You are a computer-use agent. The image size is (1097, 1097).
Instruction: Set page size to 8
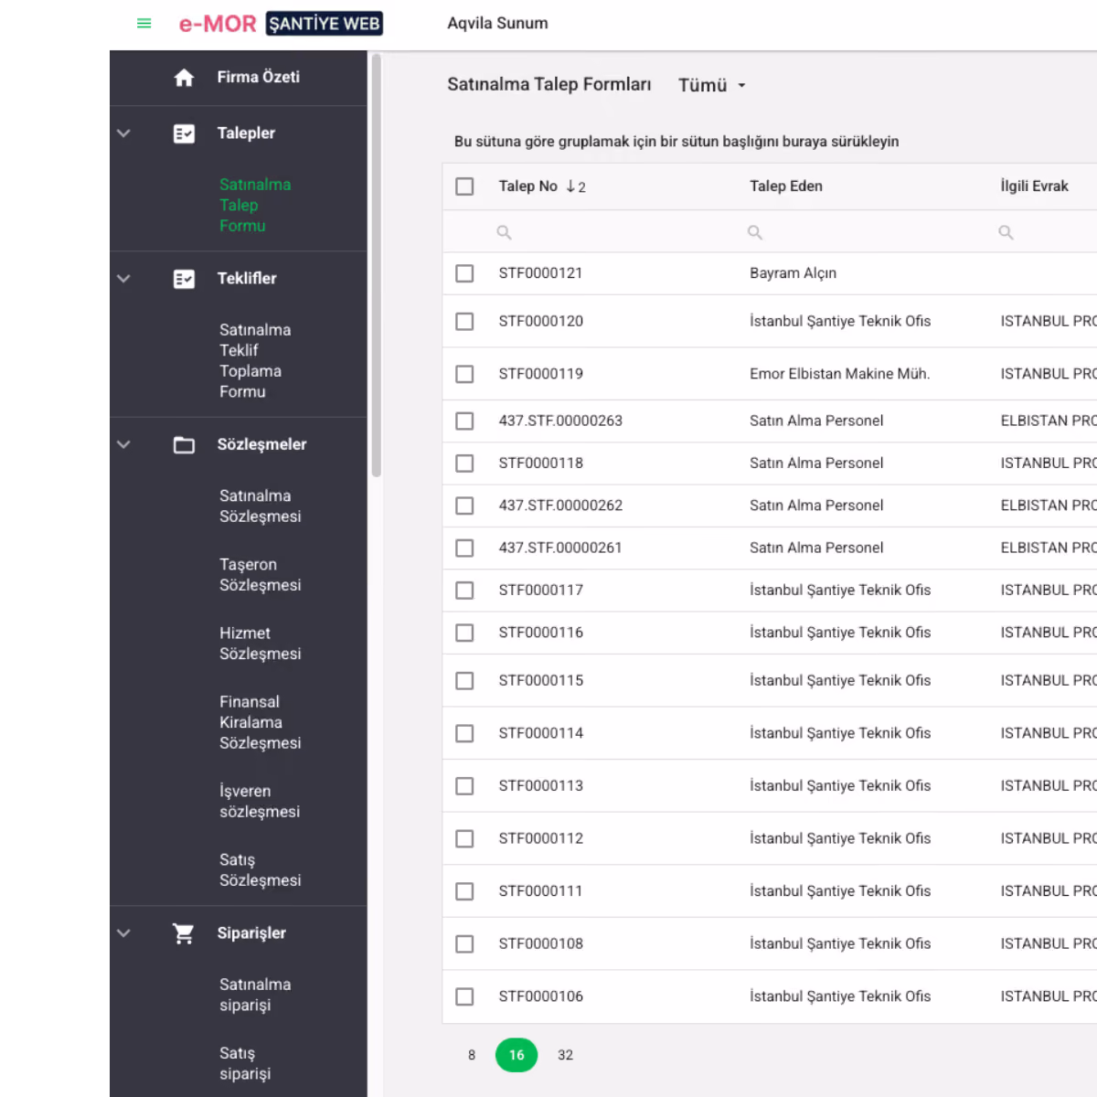[472, 1055]
